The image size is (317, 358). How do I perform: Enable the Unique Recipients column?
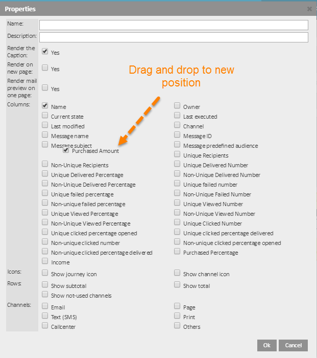point(177,155)
